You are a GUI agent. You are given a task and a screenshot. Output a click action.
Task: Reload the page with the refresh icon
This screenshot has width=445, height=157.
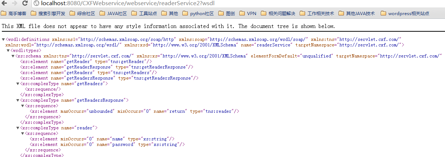25,3
